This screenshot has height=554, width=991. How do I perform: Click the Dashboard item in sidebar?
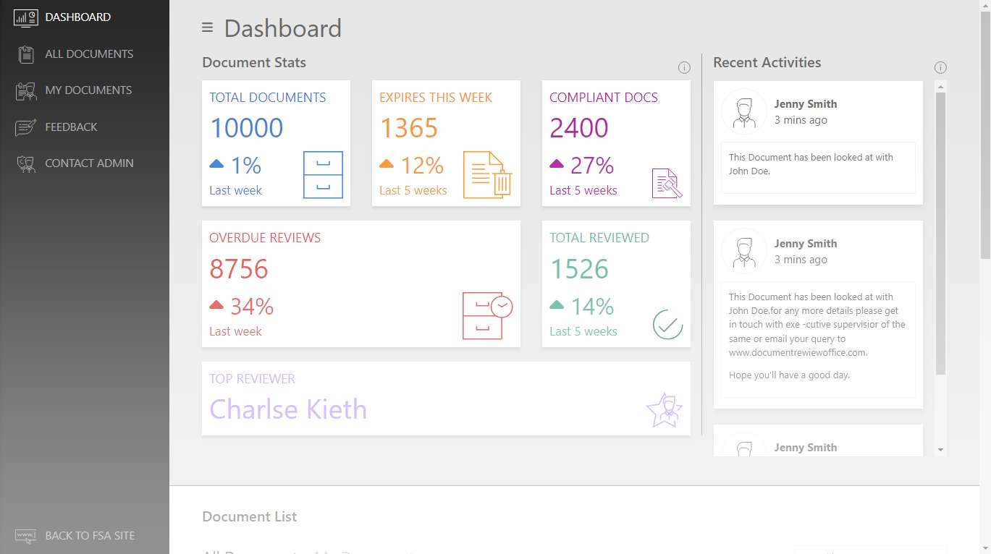77,17
